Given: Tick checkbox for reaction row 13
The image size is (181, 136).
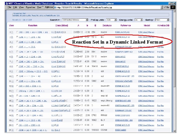Looking at the screenshot, I should (17, 91).
